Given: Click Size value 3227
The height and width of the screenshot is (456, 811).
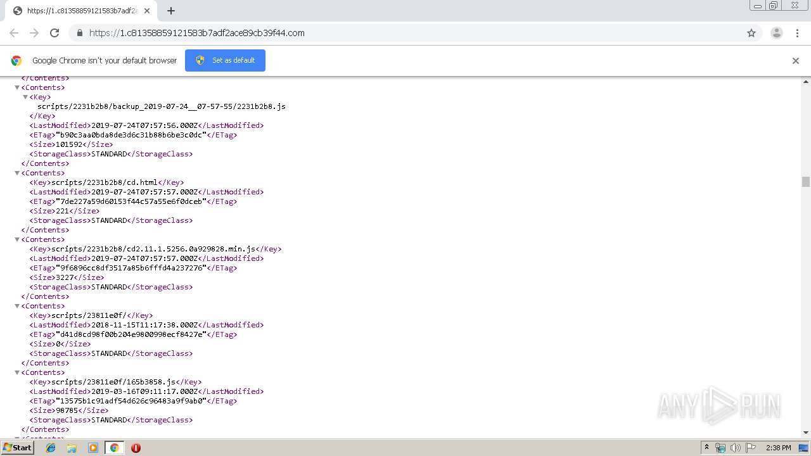Looking at the screenshot, I should coord(65,277).
